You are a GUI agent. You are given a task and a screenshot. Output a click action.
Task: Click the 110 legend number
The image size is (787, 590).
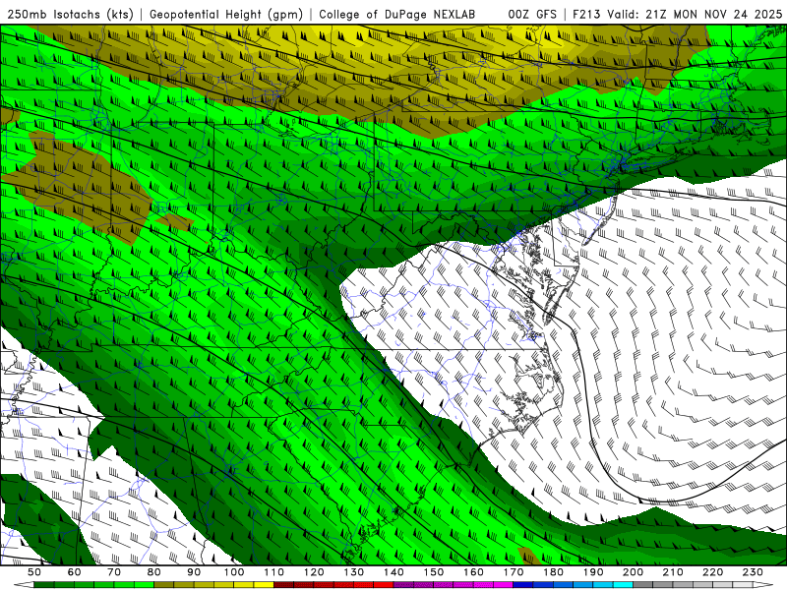274,572
